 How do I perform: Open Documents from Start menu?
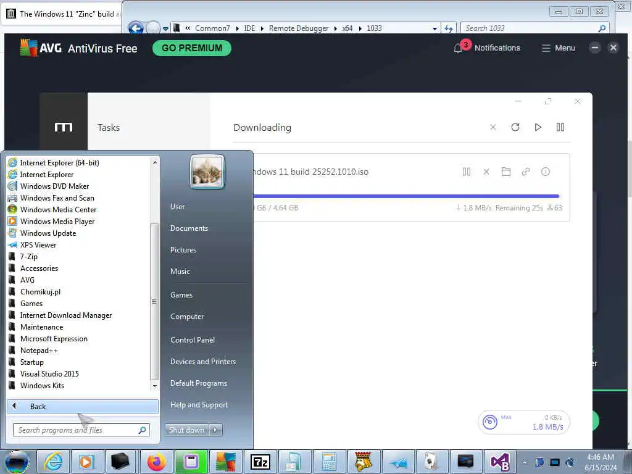coord(189,228)
